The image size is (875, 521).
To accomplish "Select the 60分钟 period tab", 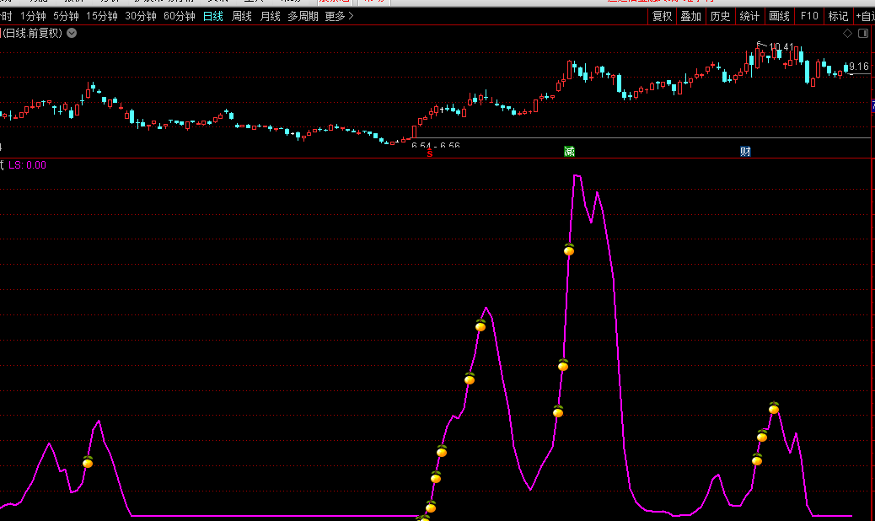I will pos(179,16).
